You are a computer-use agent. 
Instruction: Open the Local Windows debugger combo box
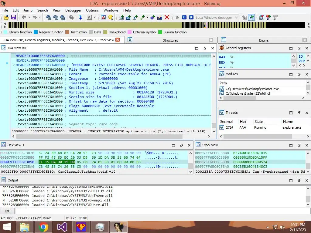pyautogui.click(x=217, y=17)
